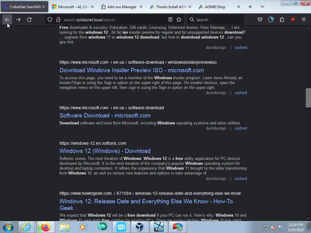View site security padlock info
The height and width of the screenshot is (233, 311).
pos(58,20)
